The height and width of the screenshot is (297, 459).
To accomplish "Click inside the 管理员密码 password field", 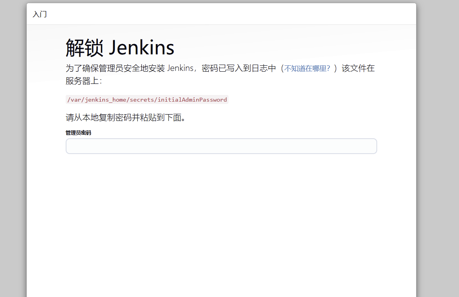I will click(x=221, y=146).
